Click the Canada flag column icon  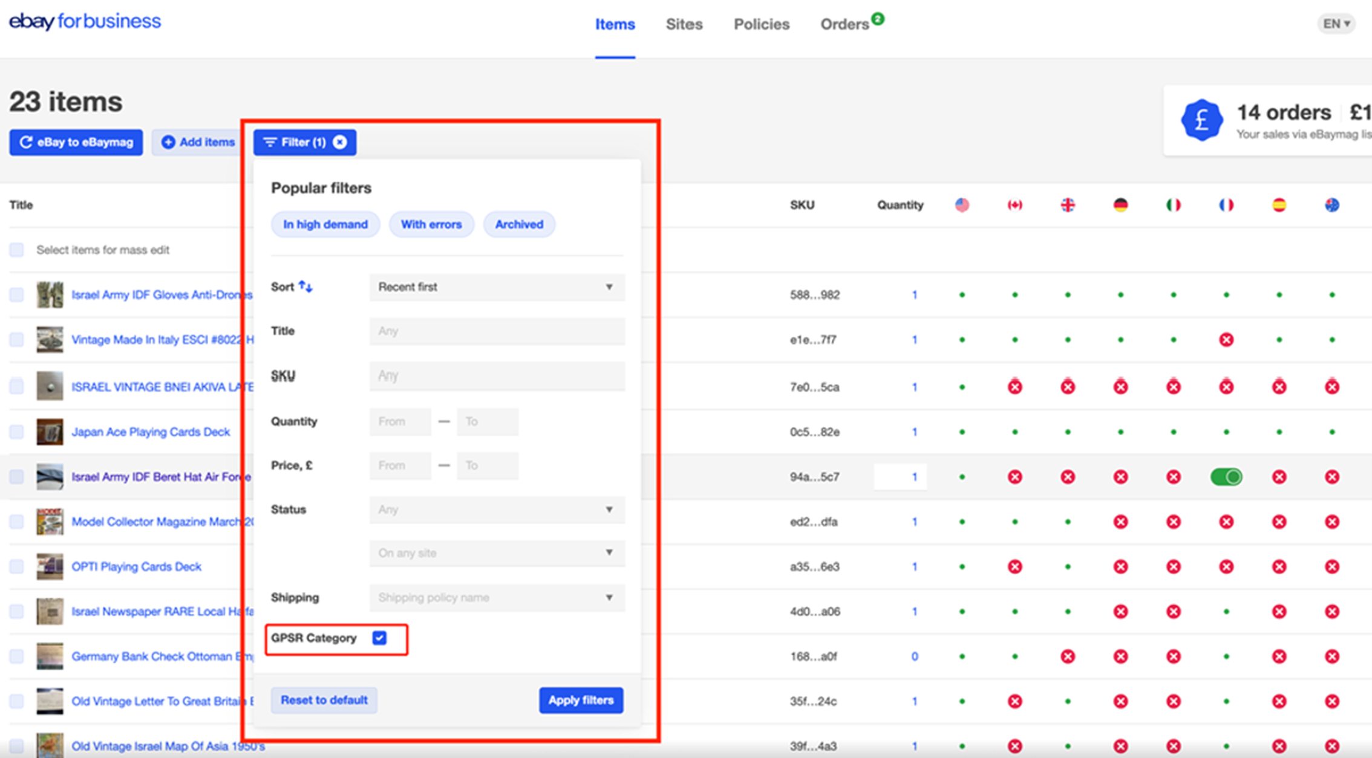[x=1014, y=205]
